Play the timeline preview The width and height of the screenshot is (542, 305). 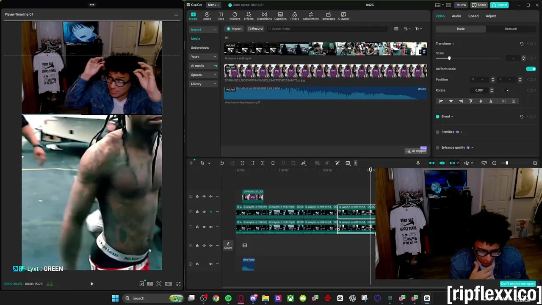[91, 284]
